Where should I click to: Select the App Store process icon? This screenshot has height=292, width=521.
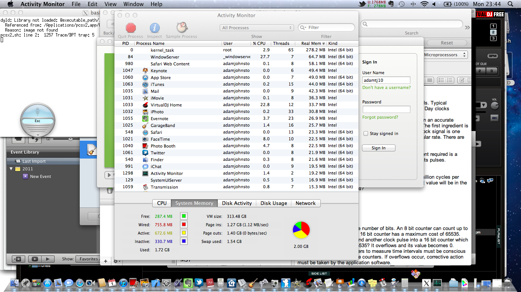pyautogui.click(x=145, y=78)
